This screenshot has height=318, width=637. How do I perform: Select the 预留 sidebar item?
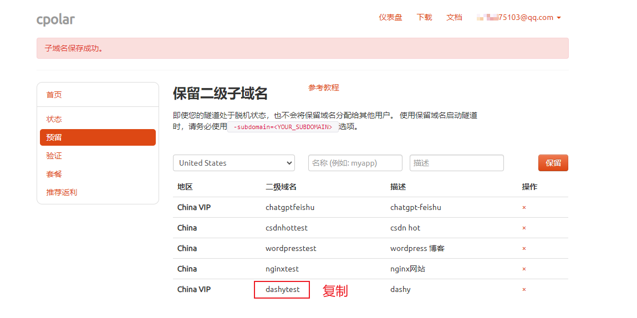tap(98, 137)
